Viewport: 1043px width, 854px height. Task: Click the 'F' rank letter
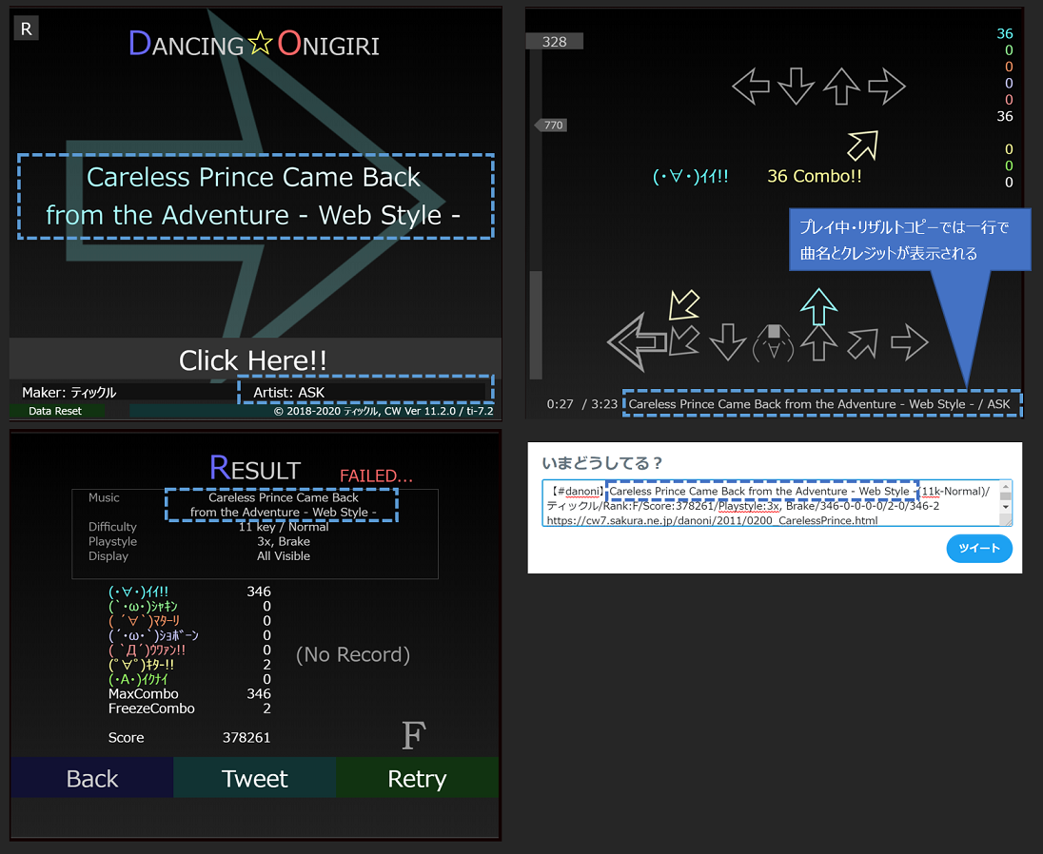click(x=413, y=735)
